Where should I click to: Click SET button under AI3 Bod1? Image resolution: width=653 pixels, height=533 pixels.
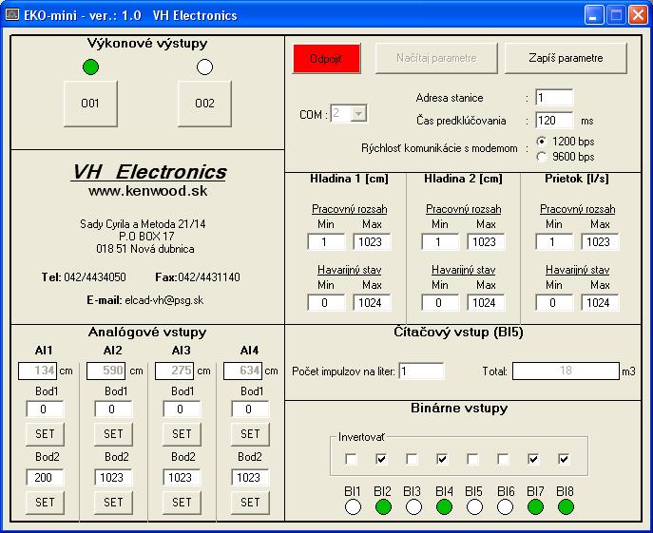tap(182, 434)
